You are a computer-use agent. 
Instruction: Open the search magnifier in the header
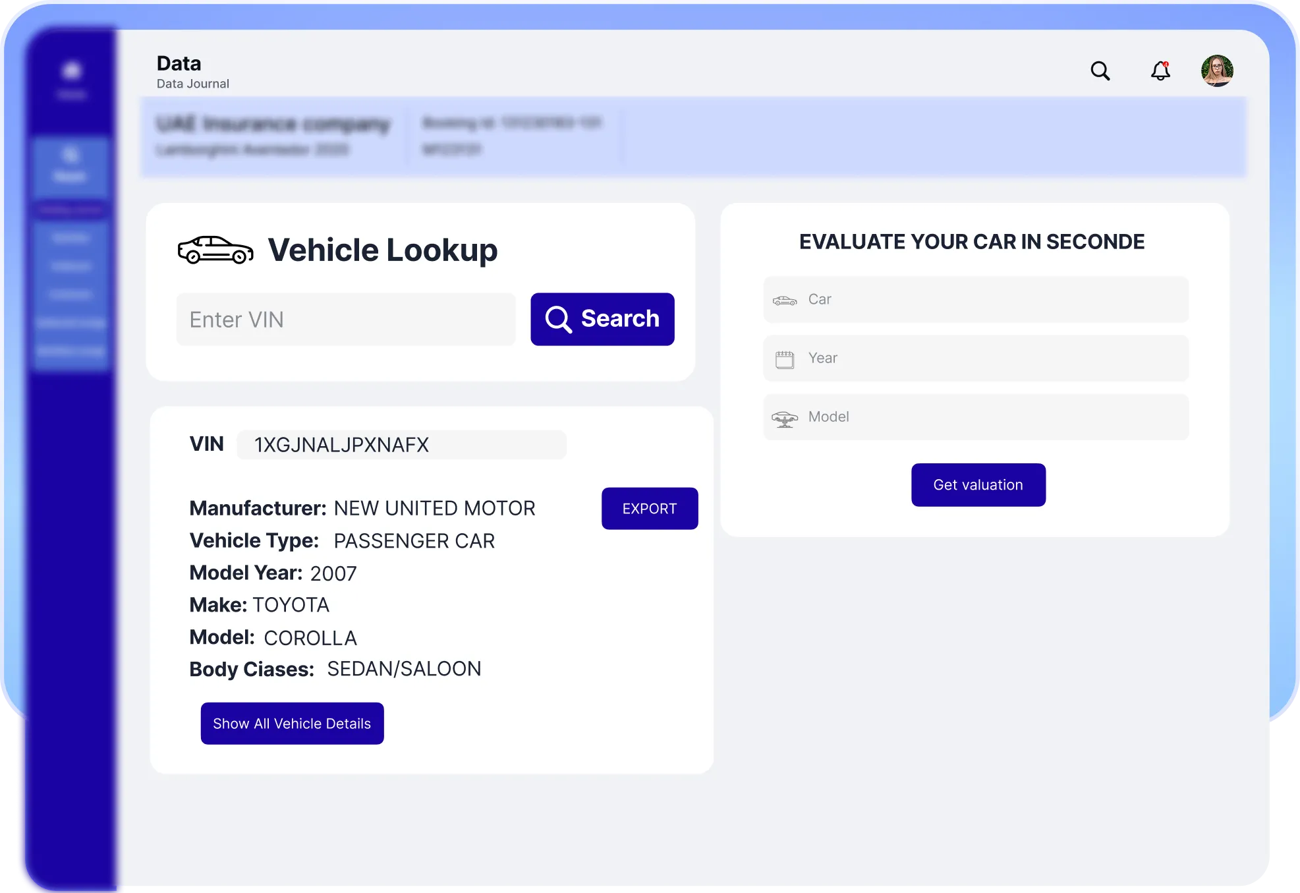[1100, 71]
